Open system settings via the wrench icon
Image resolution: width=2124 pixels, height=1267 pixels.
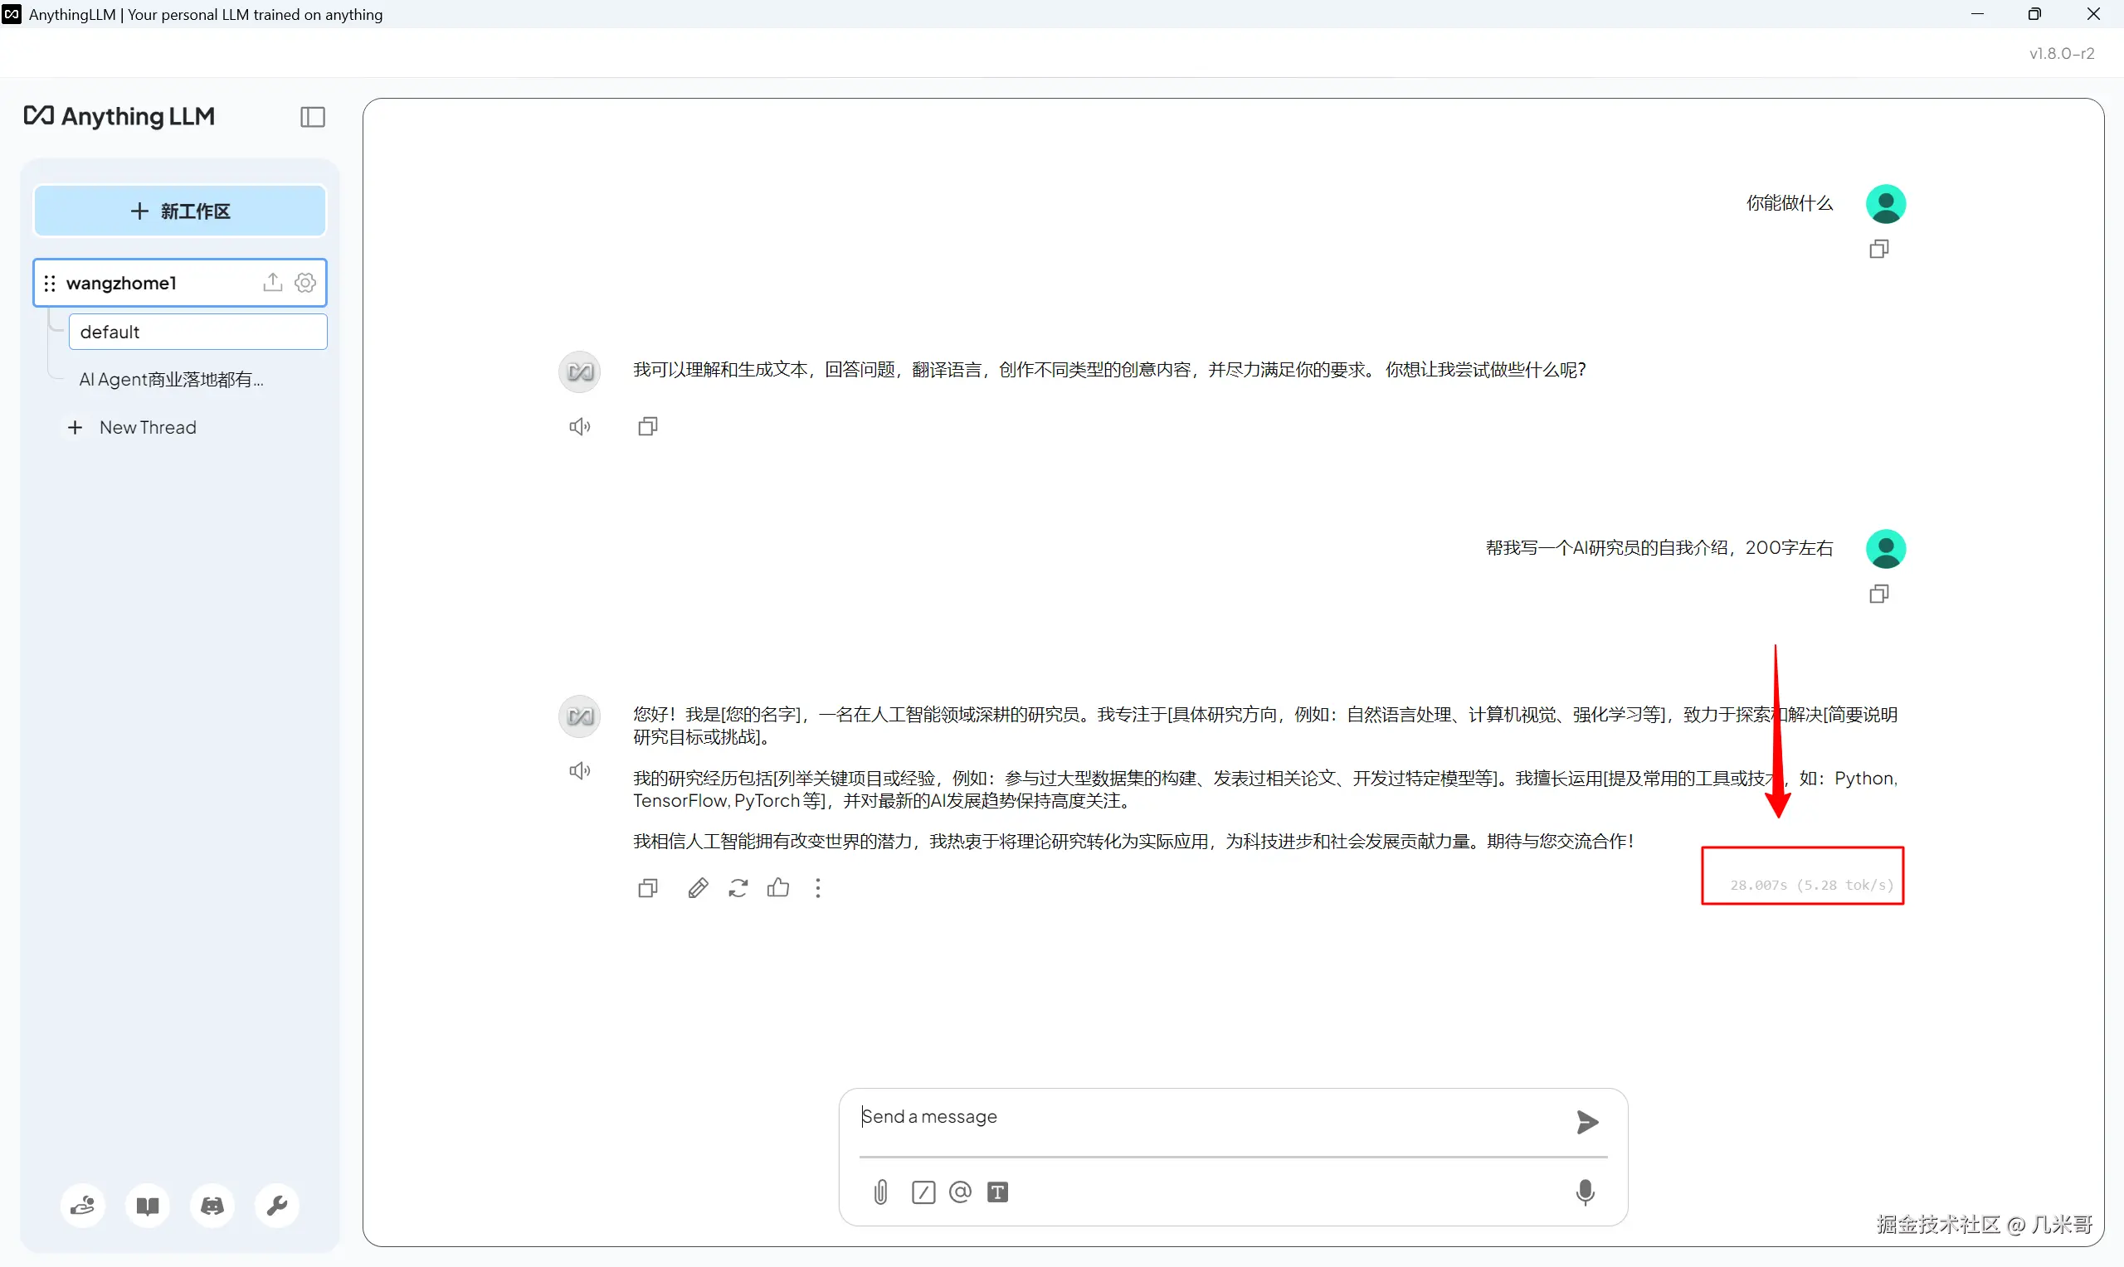tap(277, 1206)
